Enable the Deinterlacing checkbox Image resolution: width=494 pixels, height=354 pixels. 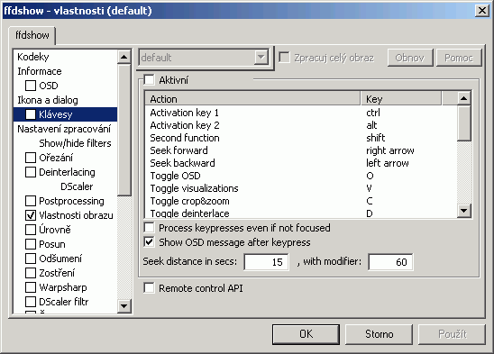31,172
